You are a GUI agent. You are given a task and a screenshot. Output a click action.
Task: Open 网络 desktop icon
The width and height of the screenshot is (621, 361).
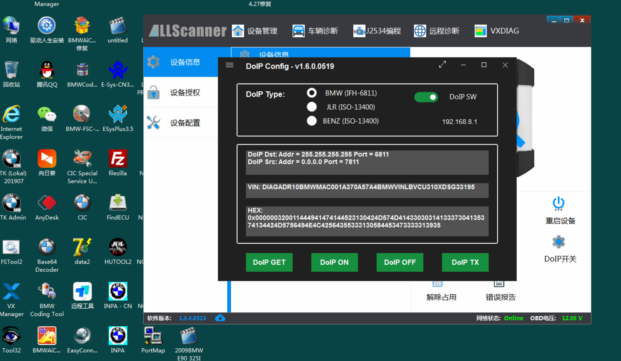click(x=11, y=30)
